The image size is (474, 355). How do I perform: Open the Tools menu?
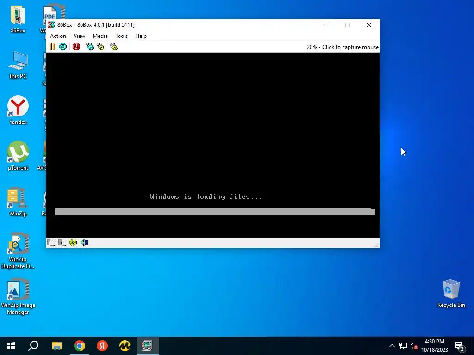coord(122,36)
